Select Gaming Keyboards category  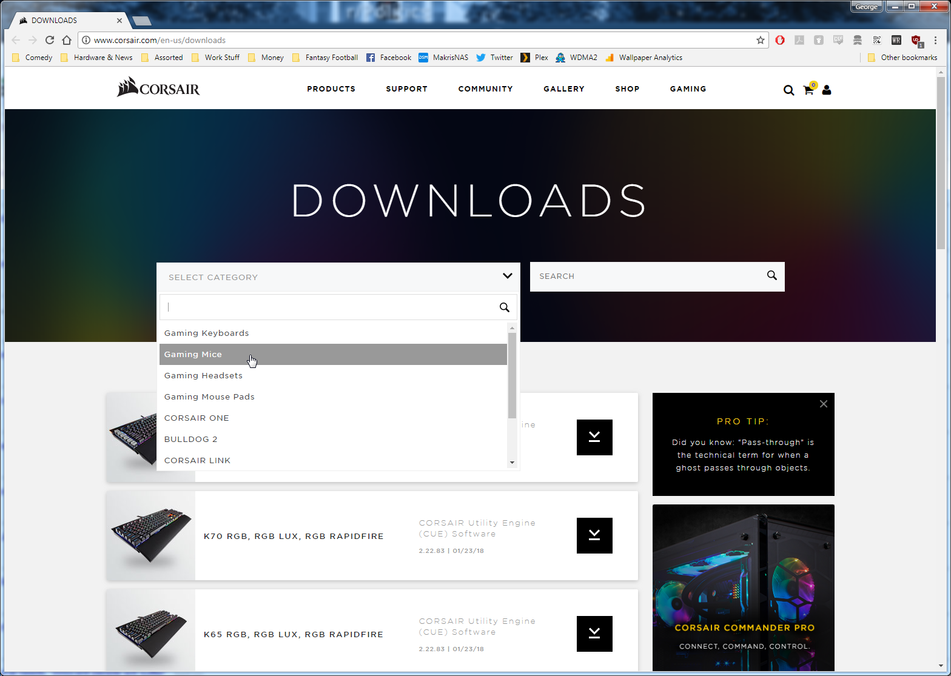pyautogui.click(x=333, y=333)
